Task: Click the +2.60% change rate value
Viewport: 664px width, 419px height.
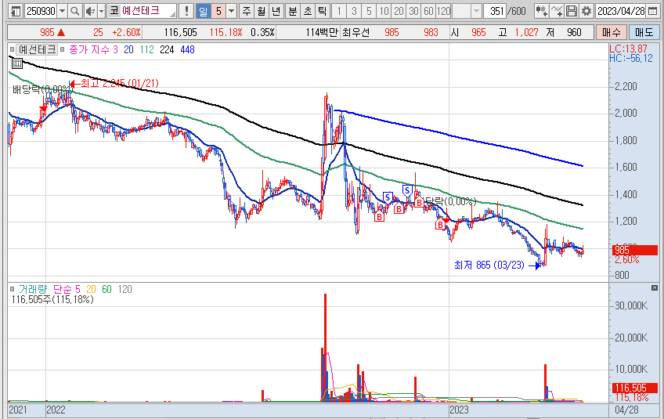Action: [126, 33]
